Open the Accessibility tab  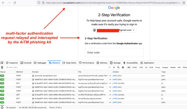pos(130,63)
